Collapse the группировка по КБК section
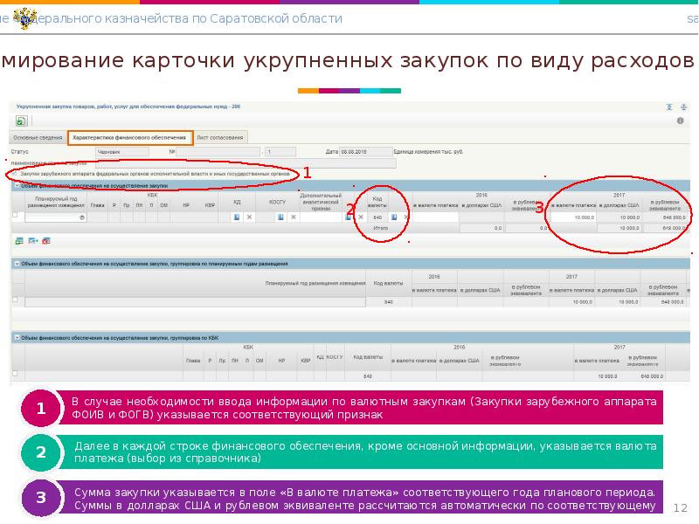Screen dimensions: 699x524 [x=15, y=336]
